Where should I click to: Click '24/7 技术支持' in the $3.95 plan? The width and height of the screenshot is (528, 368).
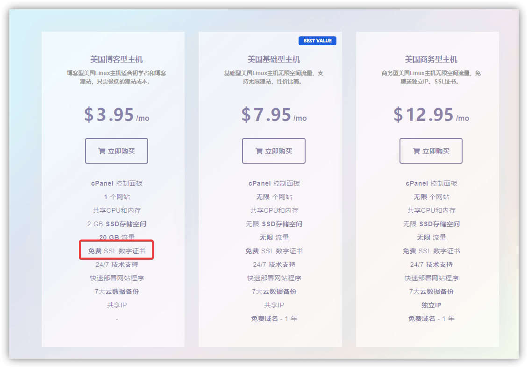coord(117,264)
